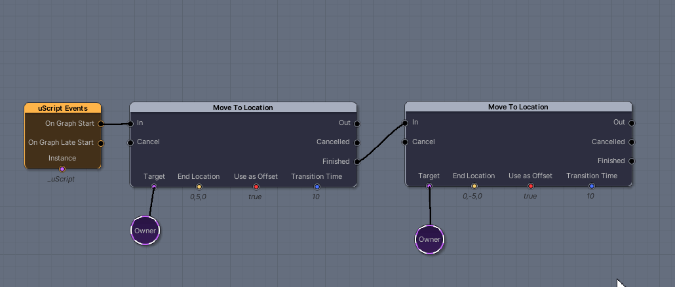Click the In socket of the first Move To Location node

coord(131,123)
